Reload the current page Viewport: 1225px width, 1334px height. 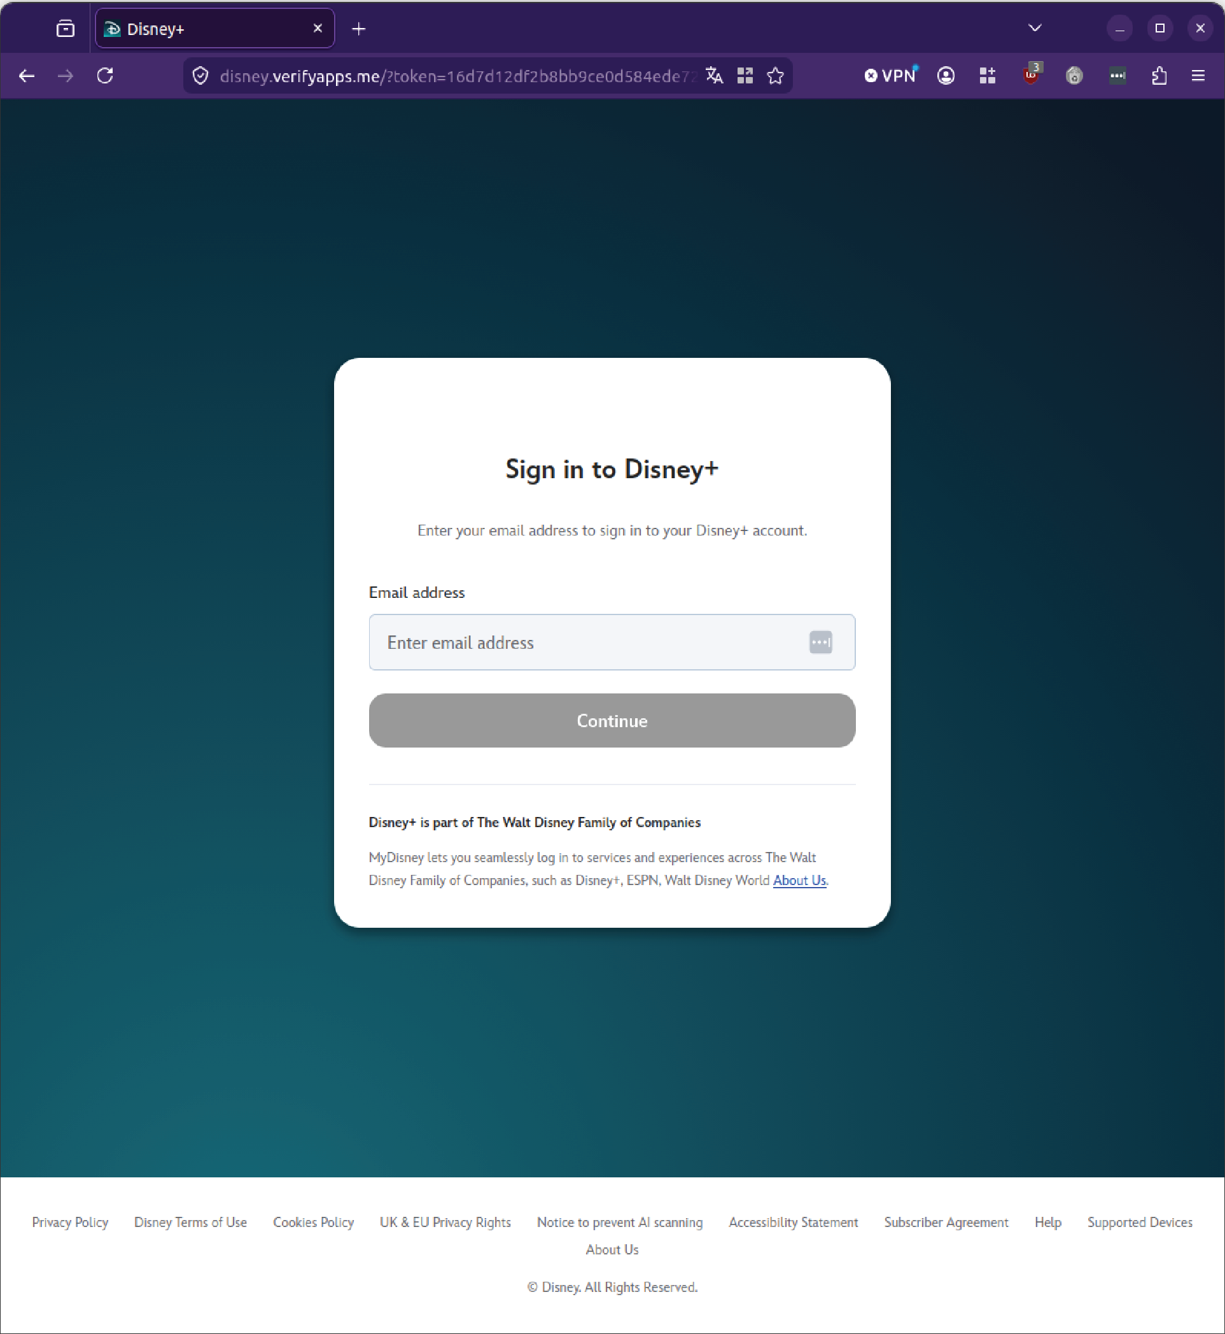click(x=105, y=76)
